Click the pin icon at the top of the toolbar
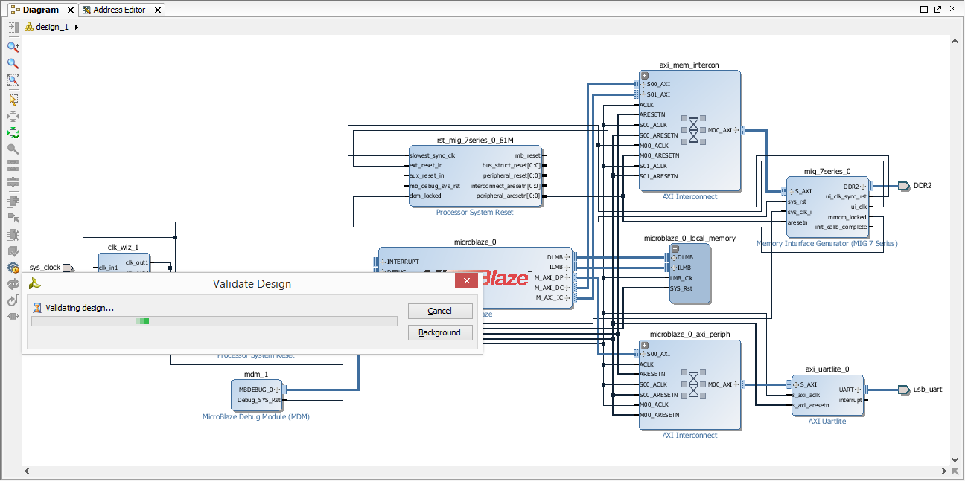This screenshot has height=481, width=965. (13, 26)
